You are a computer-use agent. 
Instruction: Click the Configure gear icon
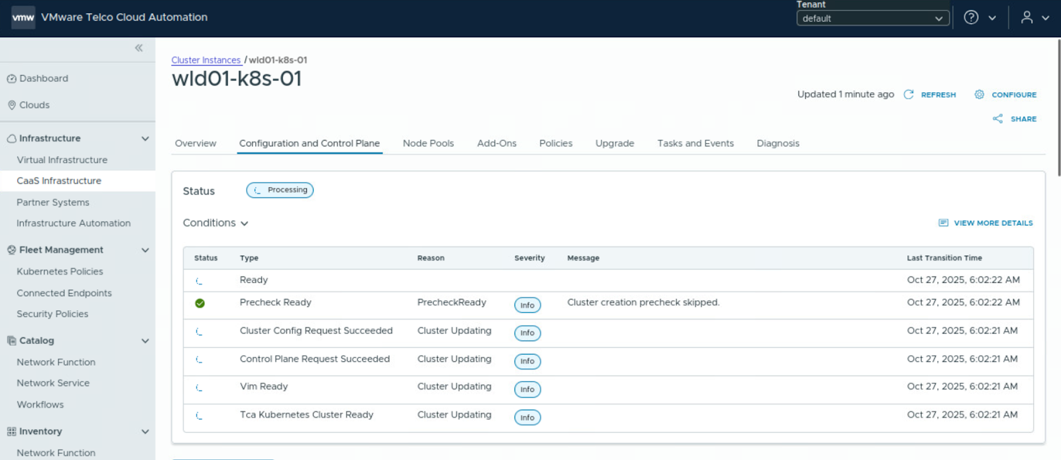point(979,95)
